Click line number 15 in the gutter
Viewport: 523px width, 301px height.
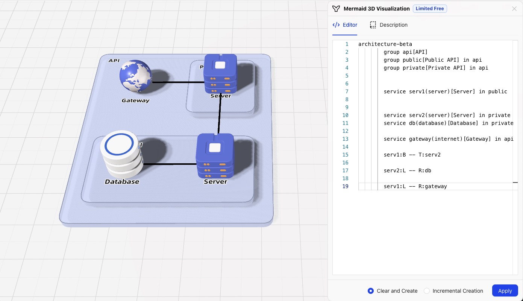point(345,155)
